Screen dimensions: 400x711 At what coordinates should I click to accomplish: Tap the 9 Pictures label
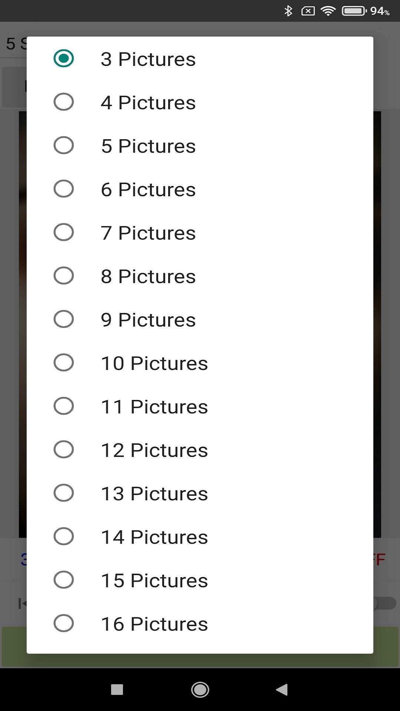tap(148, 320)
